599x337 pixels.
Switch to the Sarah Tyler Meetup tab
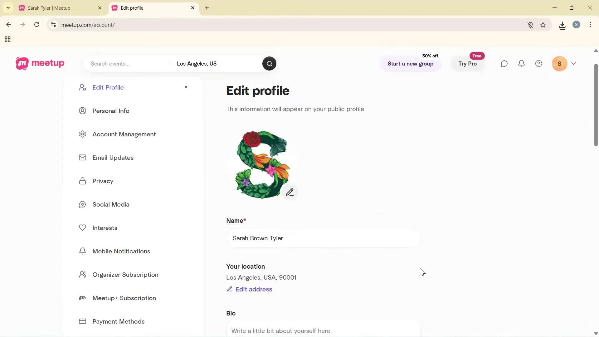56,8
